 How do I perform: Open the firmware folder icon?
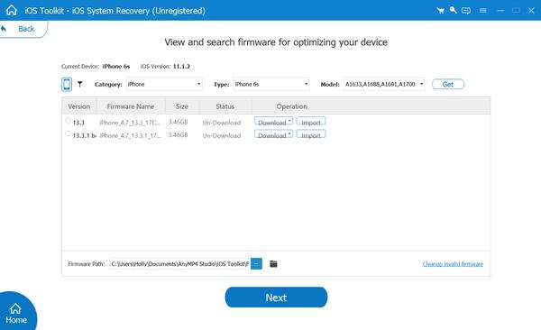(273, 263)
